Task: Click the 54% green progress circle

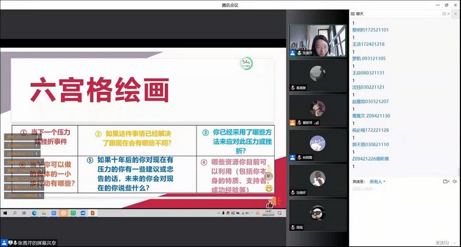Action: click(x=247, y=63)
